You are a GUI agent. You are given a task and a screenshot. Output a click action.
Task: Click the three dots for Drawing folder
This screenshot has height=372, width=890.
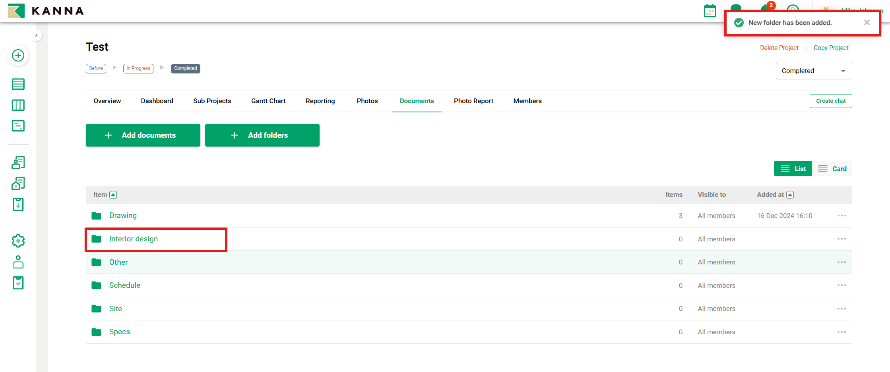click(842, 216)
